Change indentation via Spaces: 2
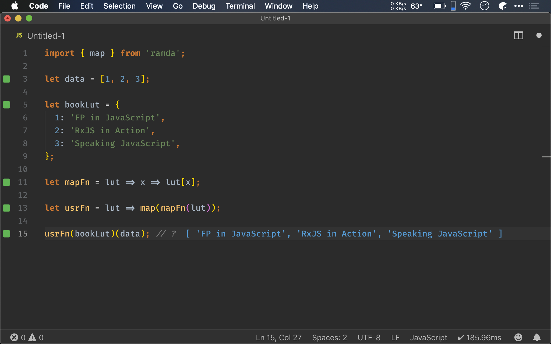This screenshot has width=551, height=344. click(x=330, y=338)
